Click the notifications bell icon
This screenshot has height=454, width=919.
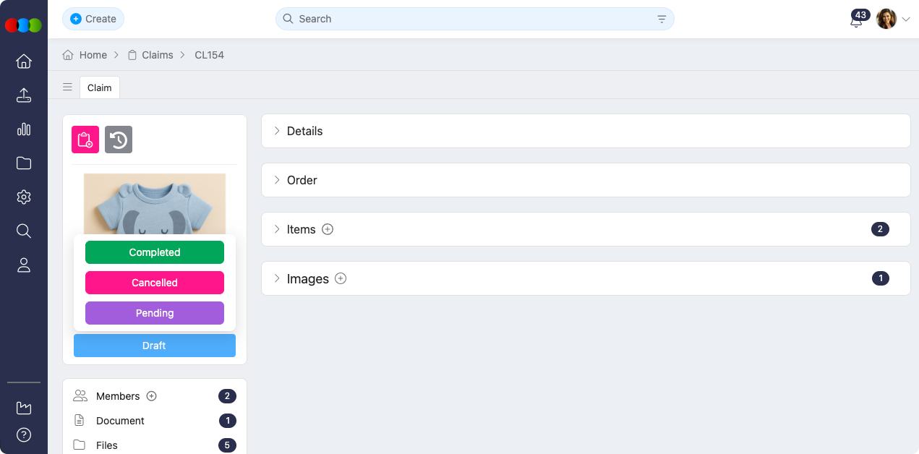click(856, 20)
